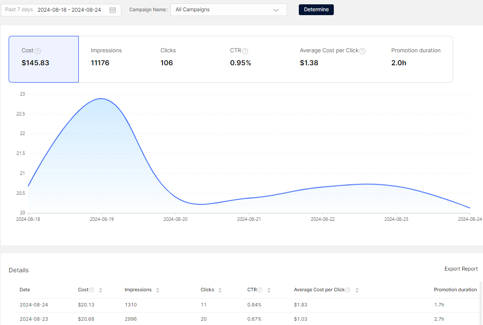Click Export Report link
The width and height of the screenshot is (483, 325).
click(461, 269)
